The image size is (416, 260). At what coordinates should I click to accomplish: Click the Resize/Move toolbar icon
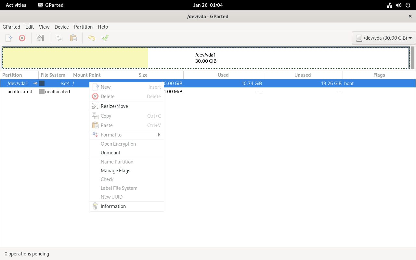tap(40, 38)
